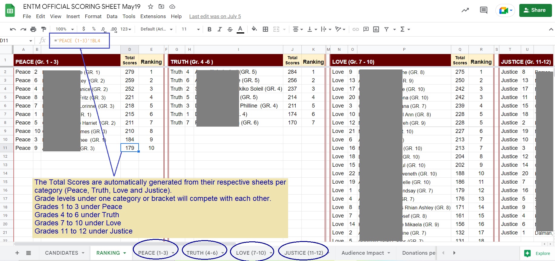Viewport: 555px width, 261px height.
Task: Open the font size dropdown
Action: 191,29
